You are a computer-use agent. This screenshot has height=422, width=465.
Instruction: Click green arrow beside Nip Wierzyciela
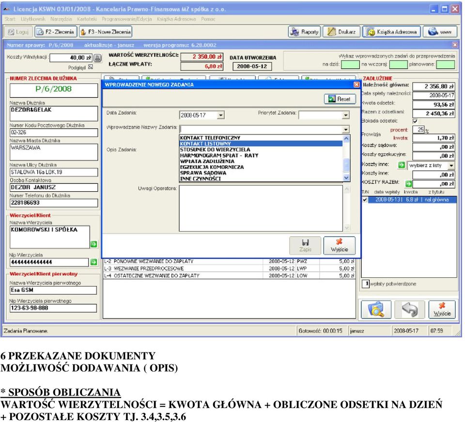[93, 262]
